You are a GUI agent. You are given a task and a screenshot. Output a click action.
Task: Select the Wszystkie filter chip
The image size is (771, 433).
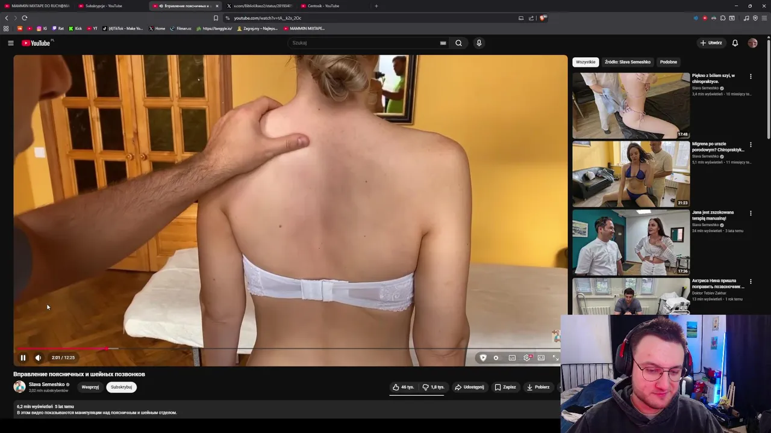tap(585, 62)
